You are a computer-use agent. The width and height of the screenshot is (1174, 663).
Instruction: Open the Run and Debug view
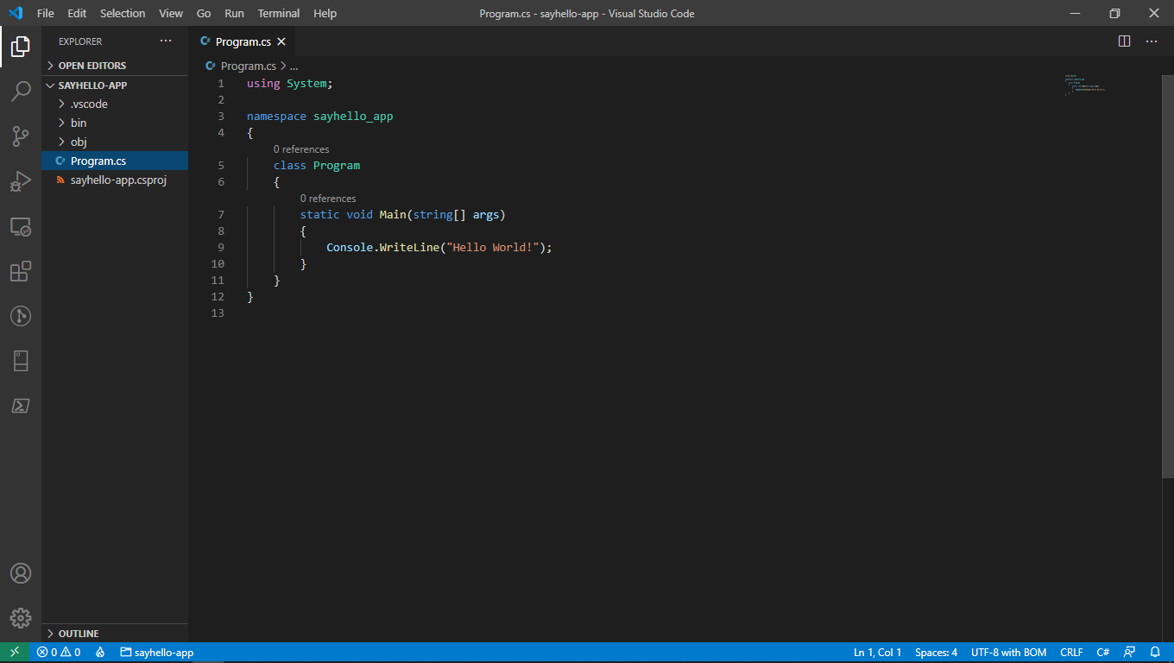[x=21, y=181]
